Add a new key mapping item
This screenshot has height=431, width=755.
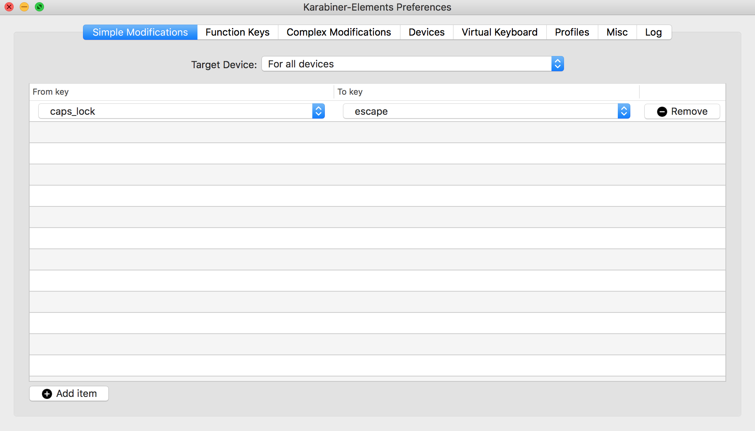[69, 394]
